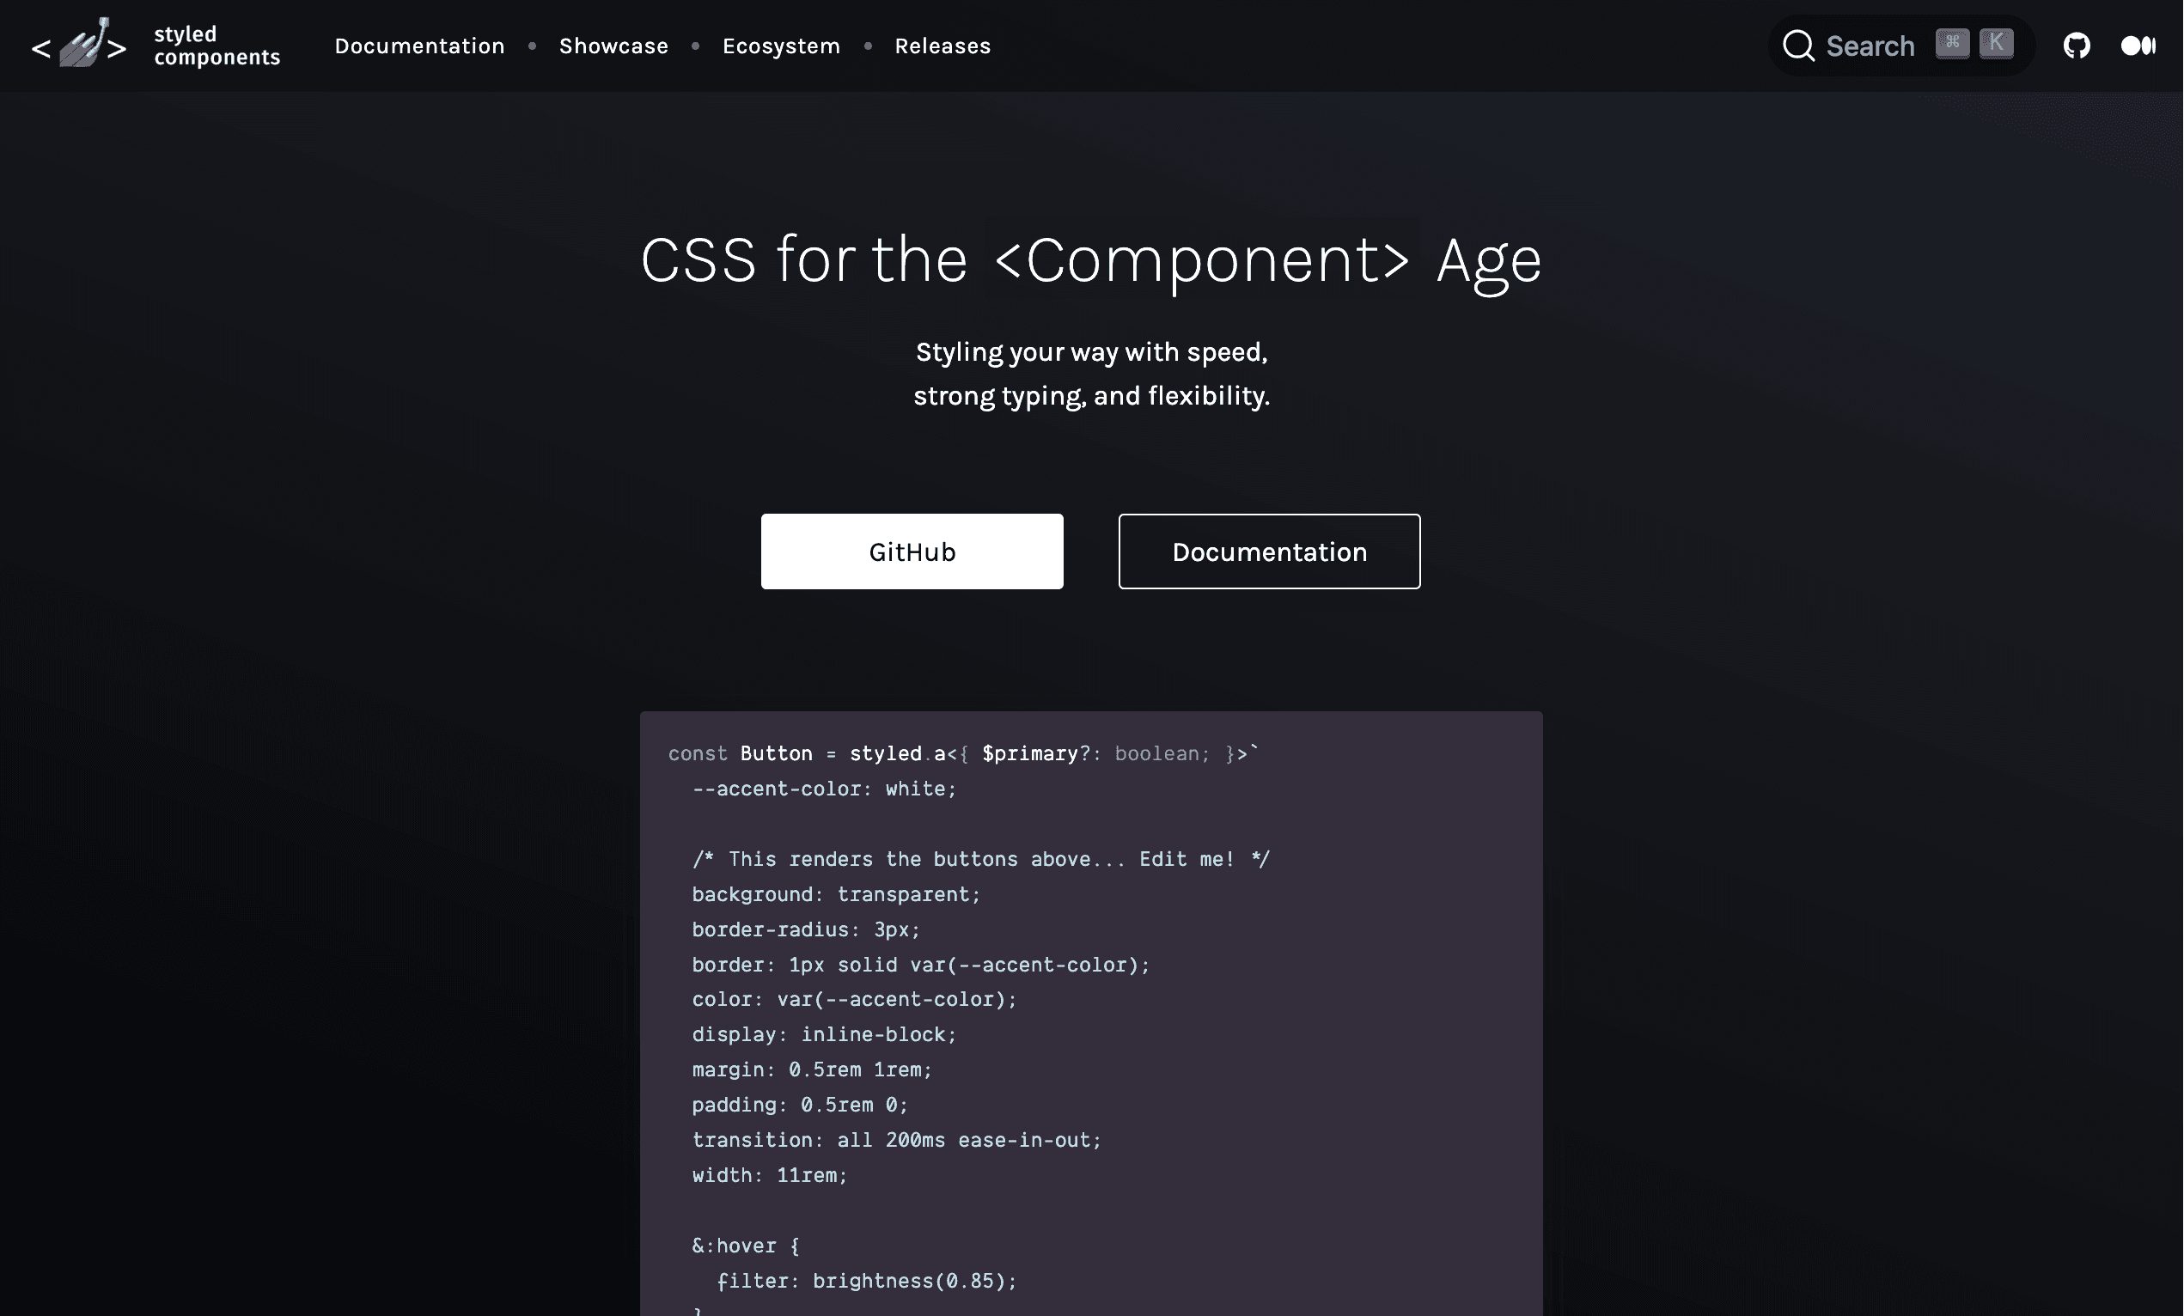Click the Command key shortcut badge
The height and width of the screenshot is (1316, 2184).
click(1953, 44)
